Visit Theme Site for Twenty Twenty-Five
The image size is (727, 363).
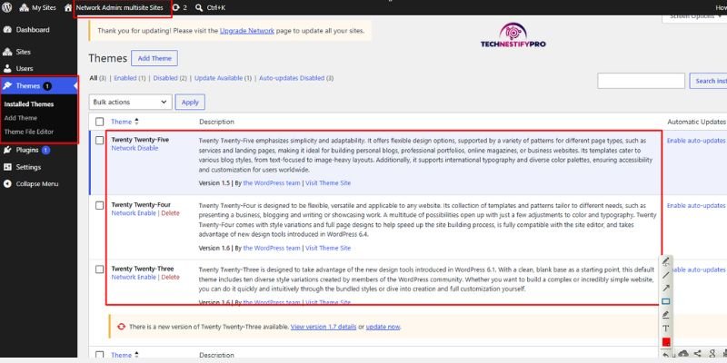(x=328, y=183)
